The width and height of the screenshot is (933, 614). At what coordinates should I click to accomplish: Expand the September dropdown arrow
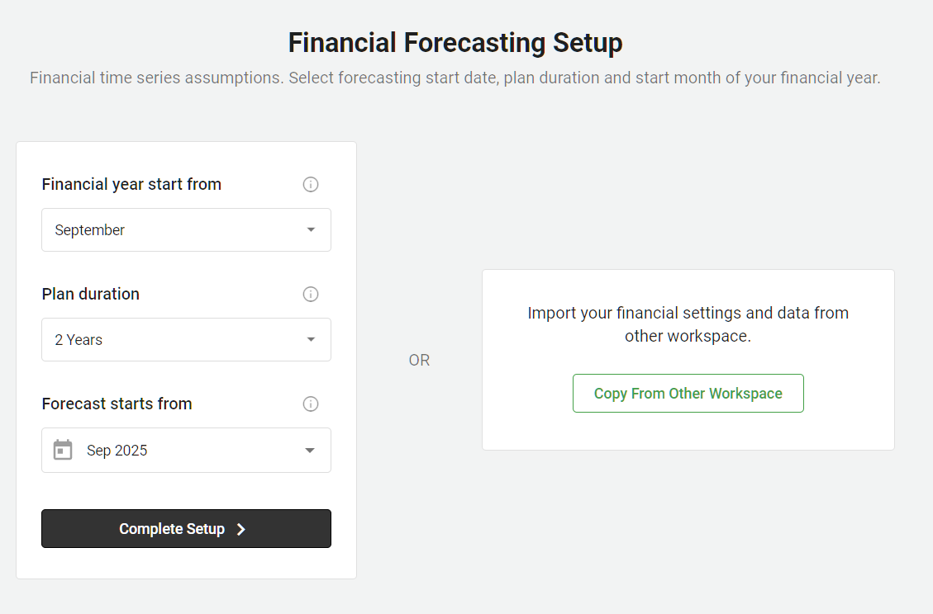tap(311, 229)
